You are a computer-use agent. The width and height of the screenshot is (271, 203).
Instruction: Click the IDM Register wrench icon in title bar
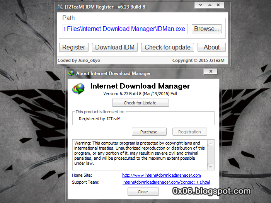pyautogui.click(x=60, y=7)
